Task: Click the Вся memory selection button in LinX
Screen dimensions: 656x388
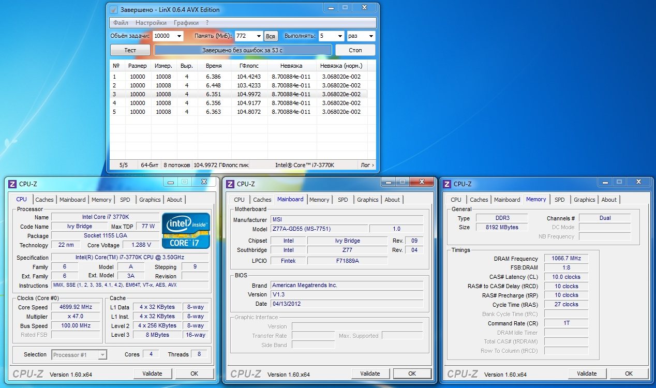Action: (x=271, y=36)
